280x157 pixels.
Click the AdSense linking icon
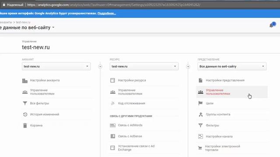(113, 137)
